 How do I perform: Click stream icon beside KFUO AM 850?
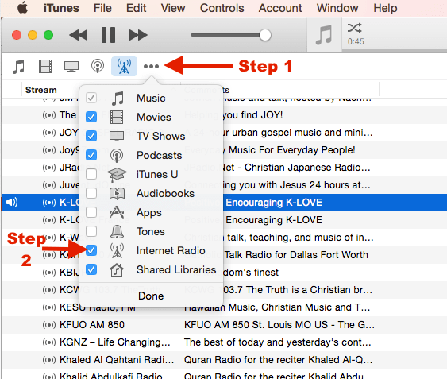tap(49, 325)
